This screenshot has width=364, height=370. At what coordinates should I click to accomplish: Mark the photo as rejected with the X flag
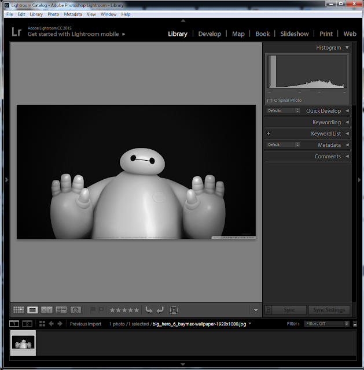[101, 309]
